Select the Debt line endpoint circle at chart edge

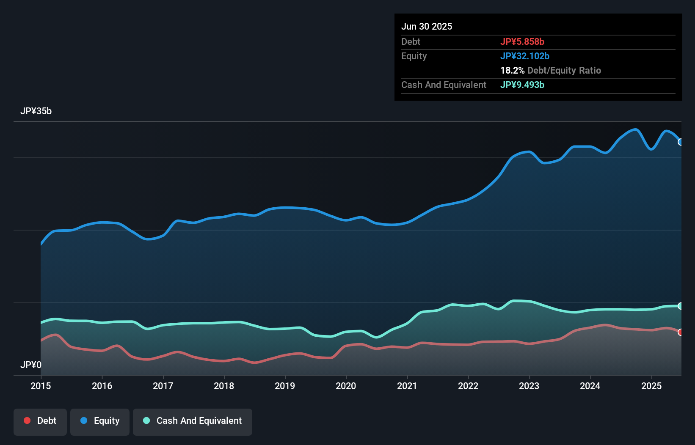click(680, 332)
